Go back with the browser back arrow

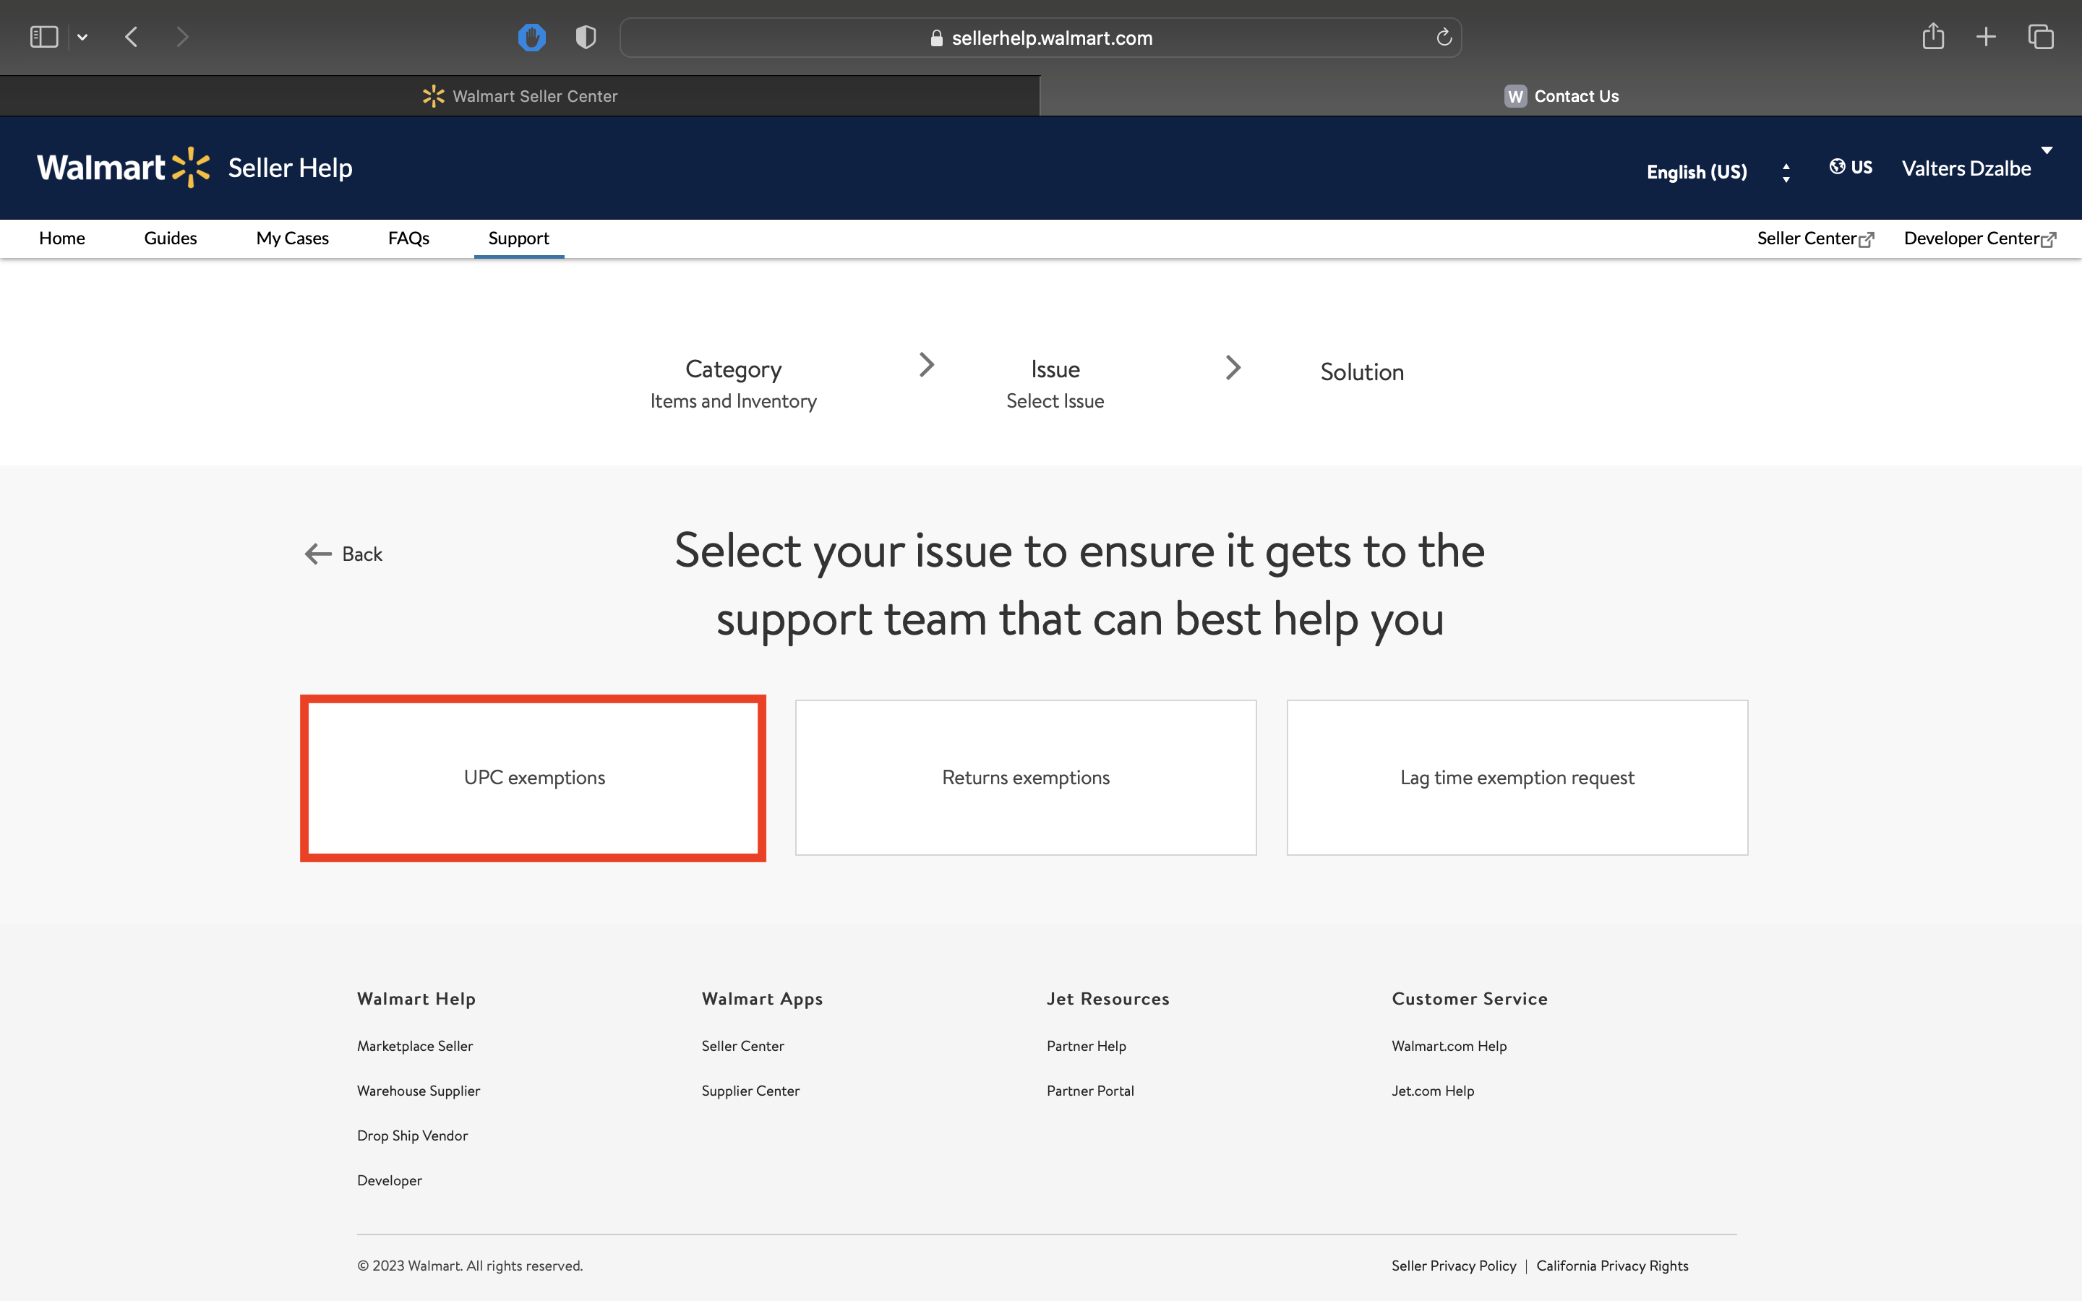pyautogui.click(x=132, y=37)
